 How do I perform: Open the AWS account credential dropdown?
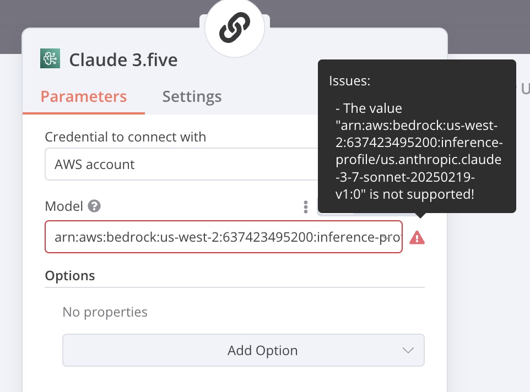tap(181, 164)
